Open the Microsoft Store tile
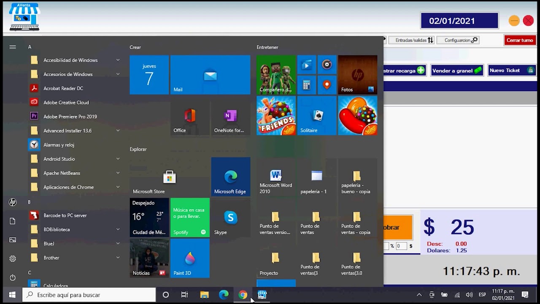The height and width of the screenshot is (304, 540). 169,177
